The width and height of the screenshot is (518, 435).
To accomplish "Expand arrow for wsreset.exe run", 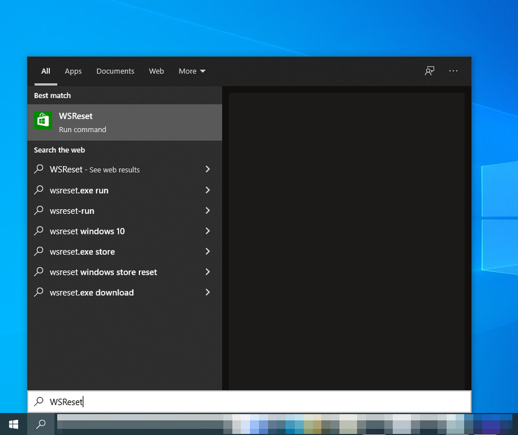I will [x=207, y=190].
